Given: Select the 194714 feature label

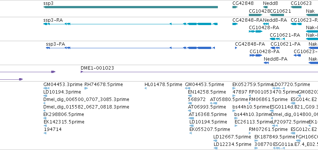Looking at the screenshot, I should click(x=53, y=129).
